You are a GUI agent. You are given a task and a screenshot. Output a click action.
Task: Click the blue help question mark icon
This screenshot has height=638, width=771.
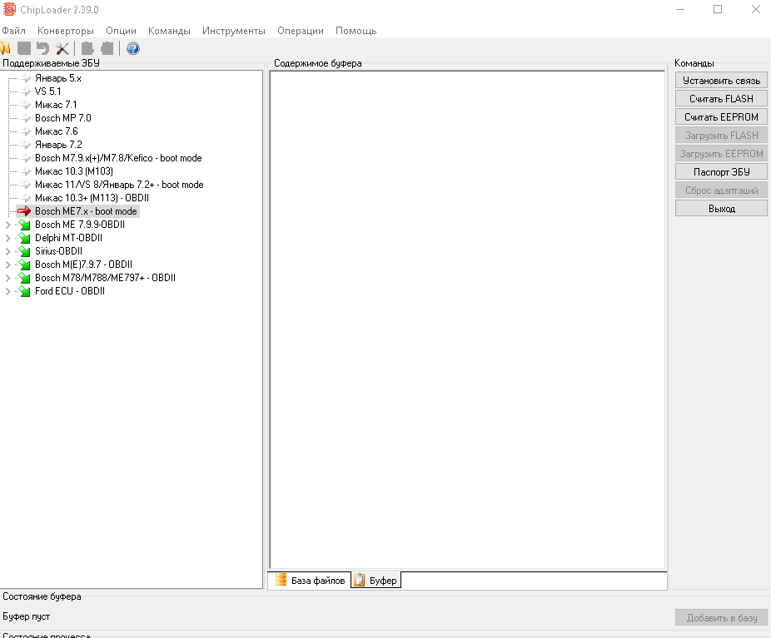pyautogui.click(x=132, y=48)
